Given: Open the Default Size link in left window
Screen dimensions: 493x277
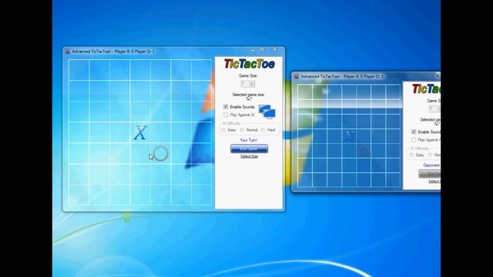Looking at the screenshot, I should (x=249, y=156).
